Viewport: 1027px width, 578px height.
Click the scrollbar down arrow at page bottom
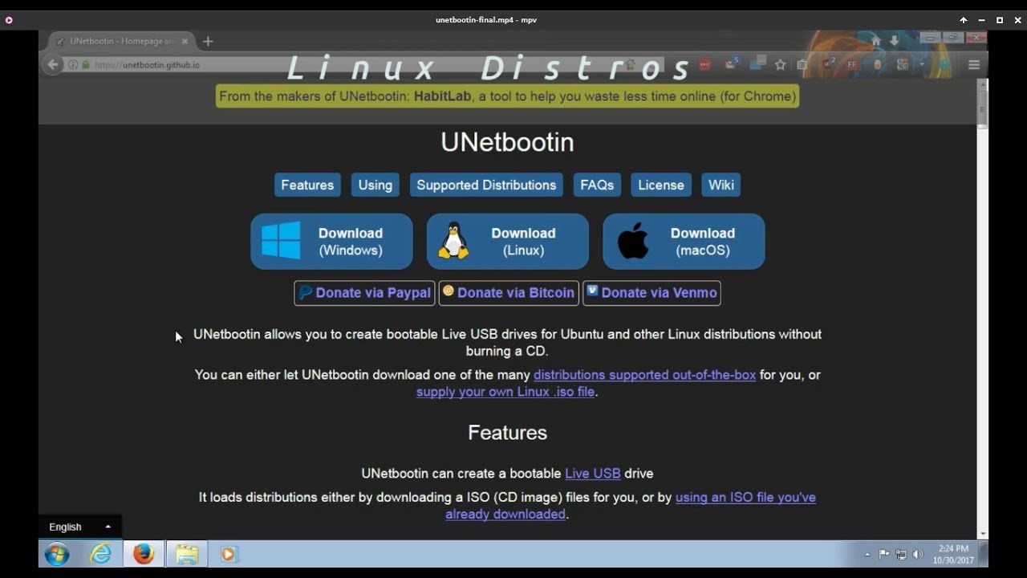(983, 533)
